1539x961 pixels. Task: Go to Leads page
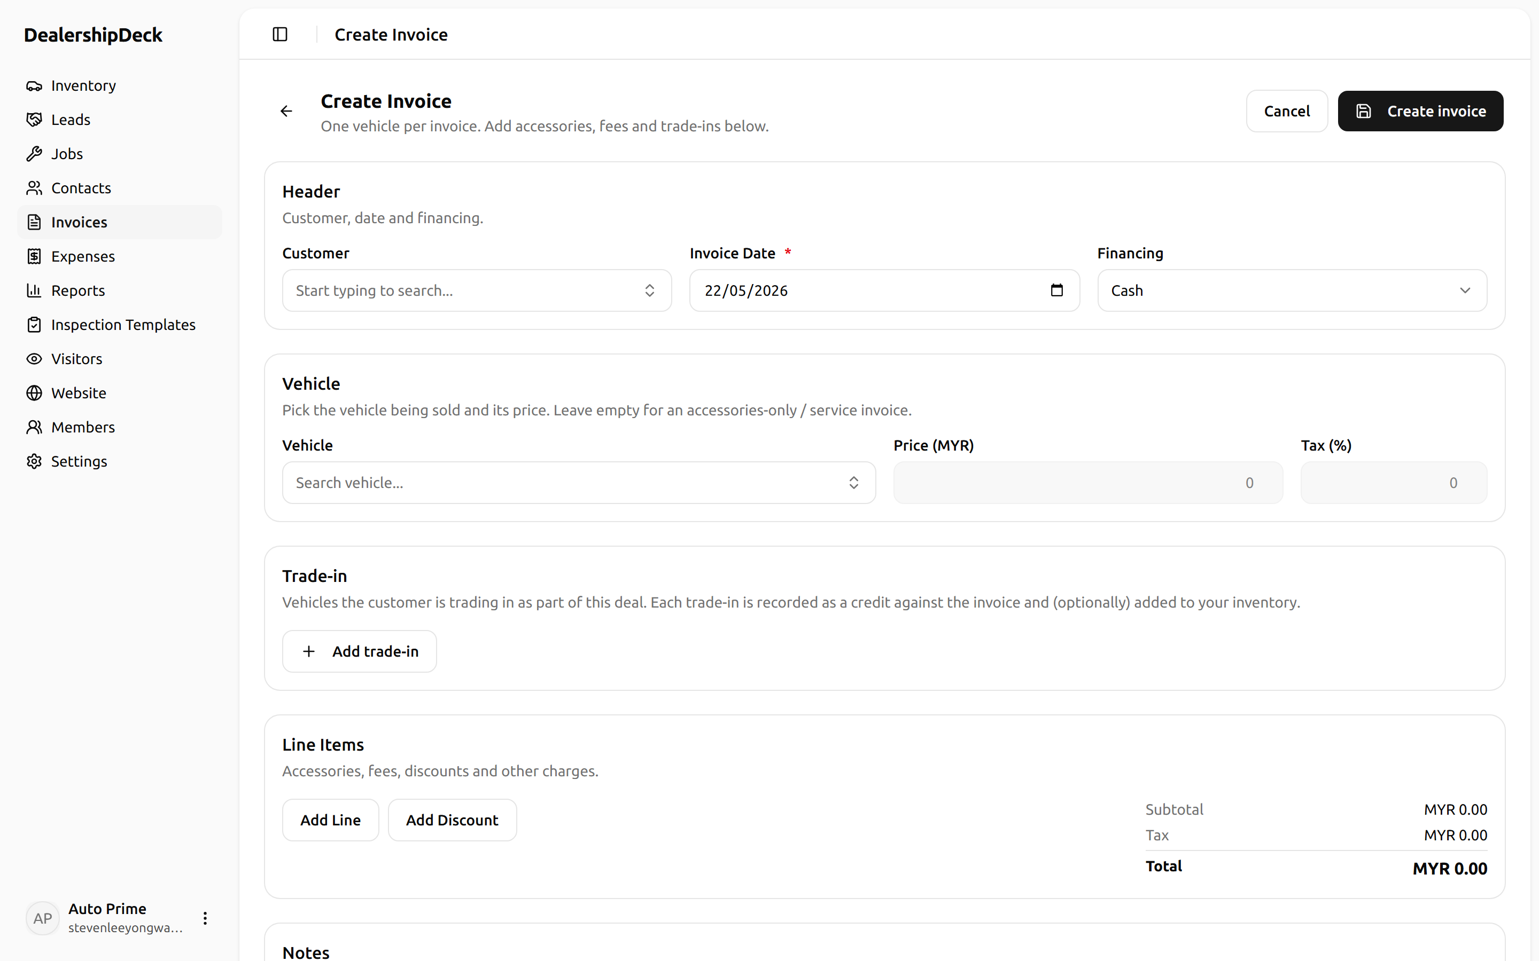tap(120, 120)
